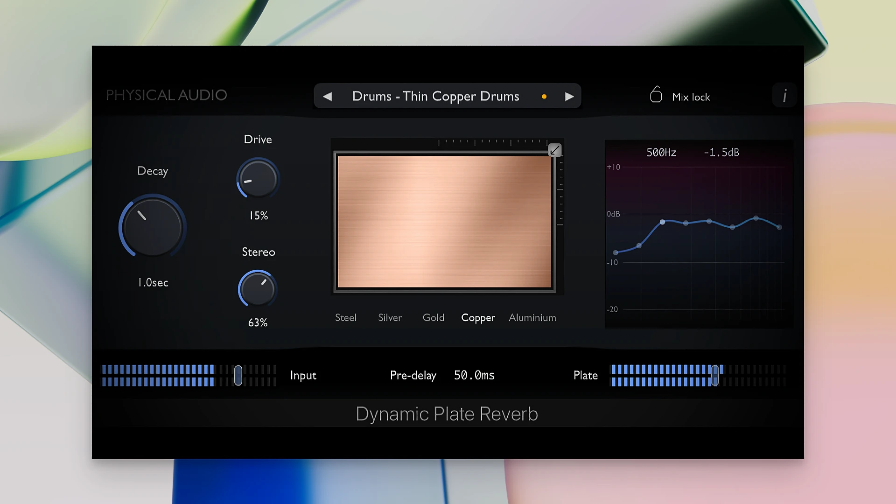This screenshot has height=504, width=896.
Task: Switch to the Copper material tab
Action: point(478,317)
